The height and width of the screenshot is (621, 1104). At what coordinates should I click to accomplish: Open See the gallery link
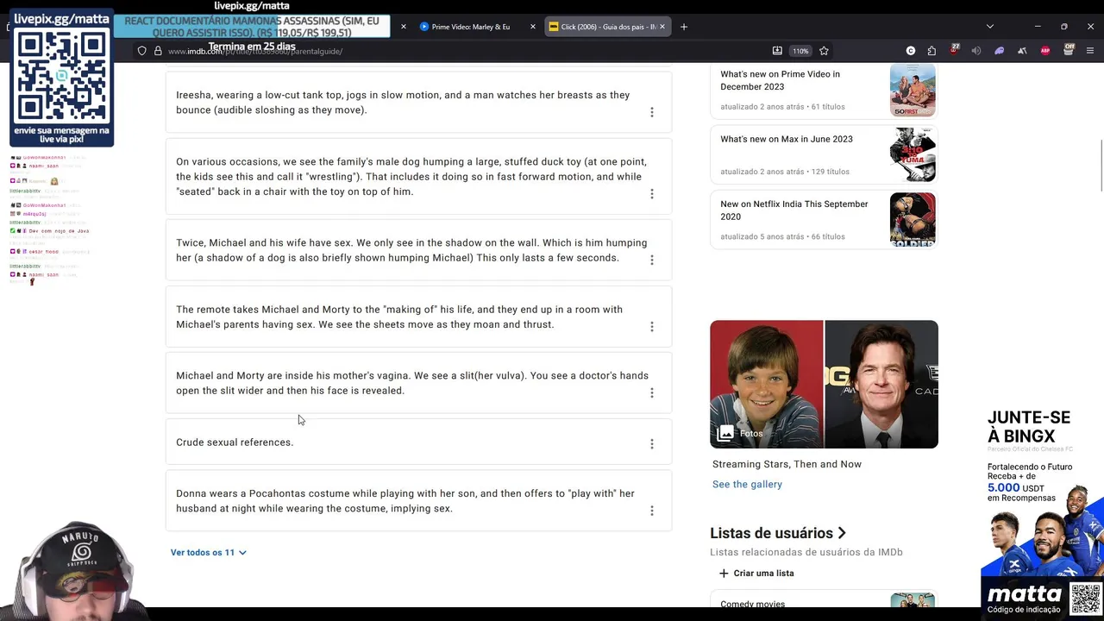click(x=747, y=484)
